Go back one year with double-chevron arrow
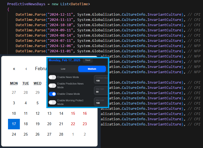Image resolution: width=203 pixels, height=148 pixels. click(x=14, y=69)
